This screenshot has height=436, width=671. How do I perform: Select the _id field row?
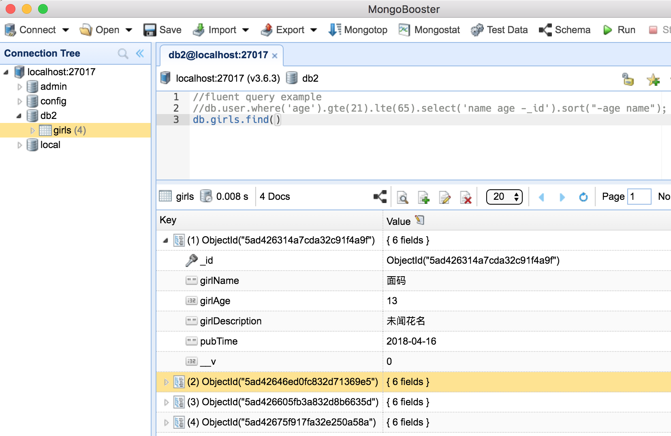(414, 260)
